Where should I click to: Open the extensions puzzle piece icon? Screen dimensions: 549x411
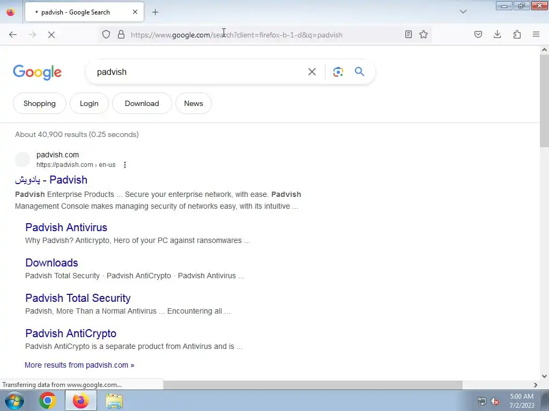pyautogui.click(x=517, y=34)
